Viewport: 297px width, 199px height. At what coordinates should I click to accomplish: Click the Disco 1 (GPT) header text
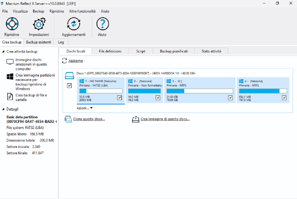[136, 73]
